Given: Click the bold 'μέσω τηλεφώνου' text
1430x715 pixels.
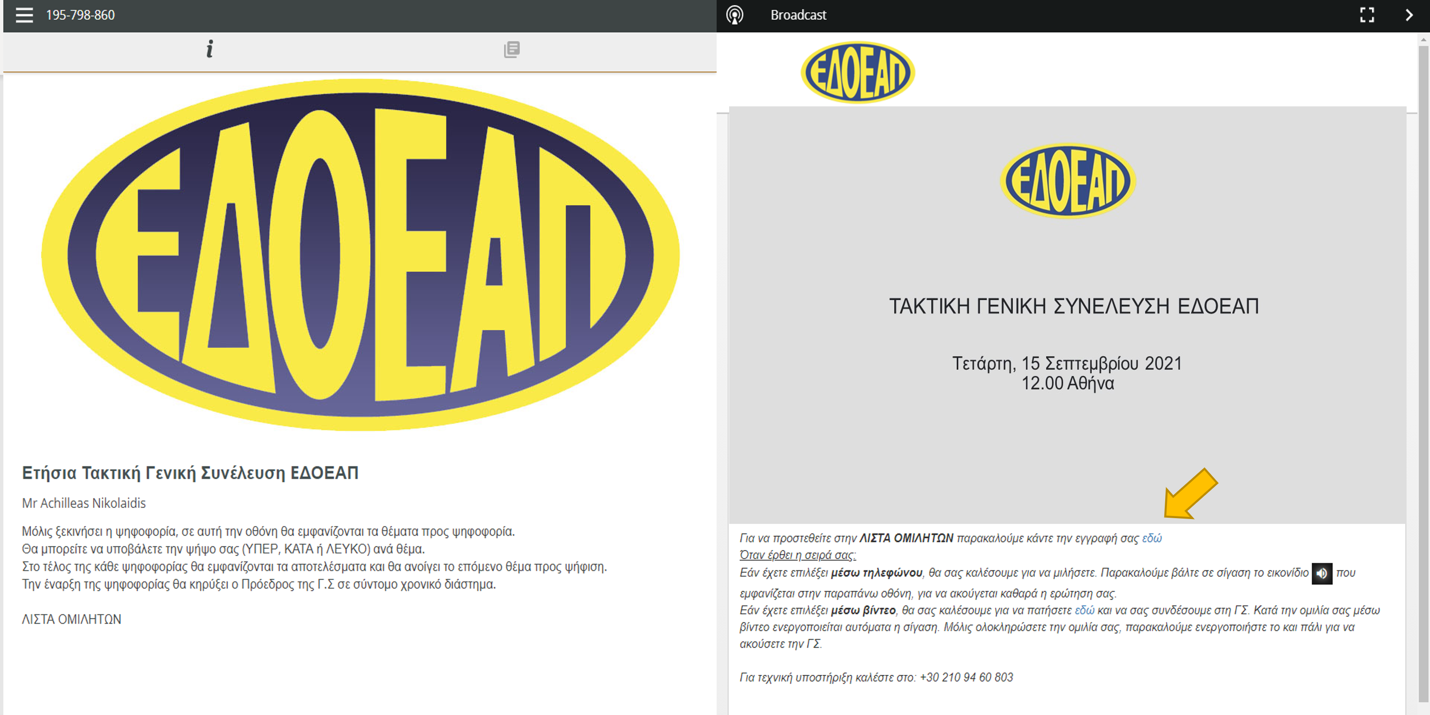Looking at the screenshot, I should (877, 572).
